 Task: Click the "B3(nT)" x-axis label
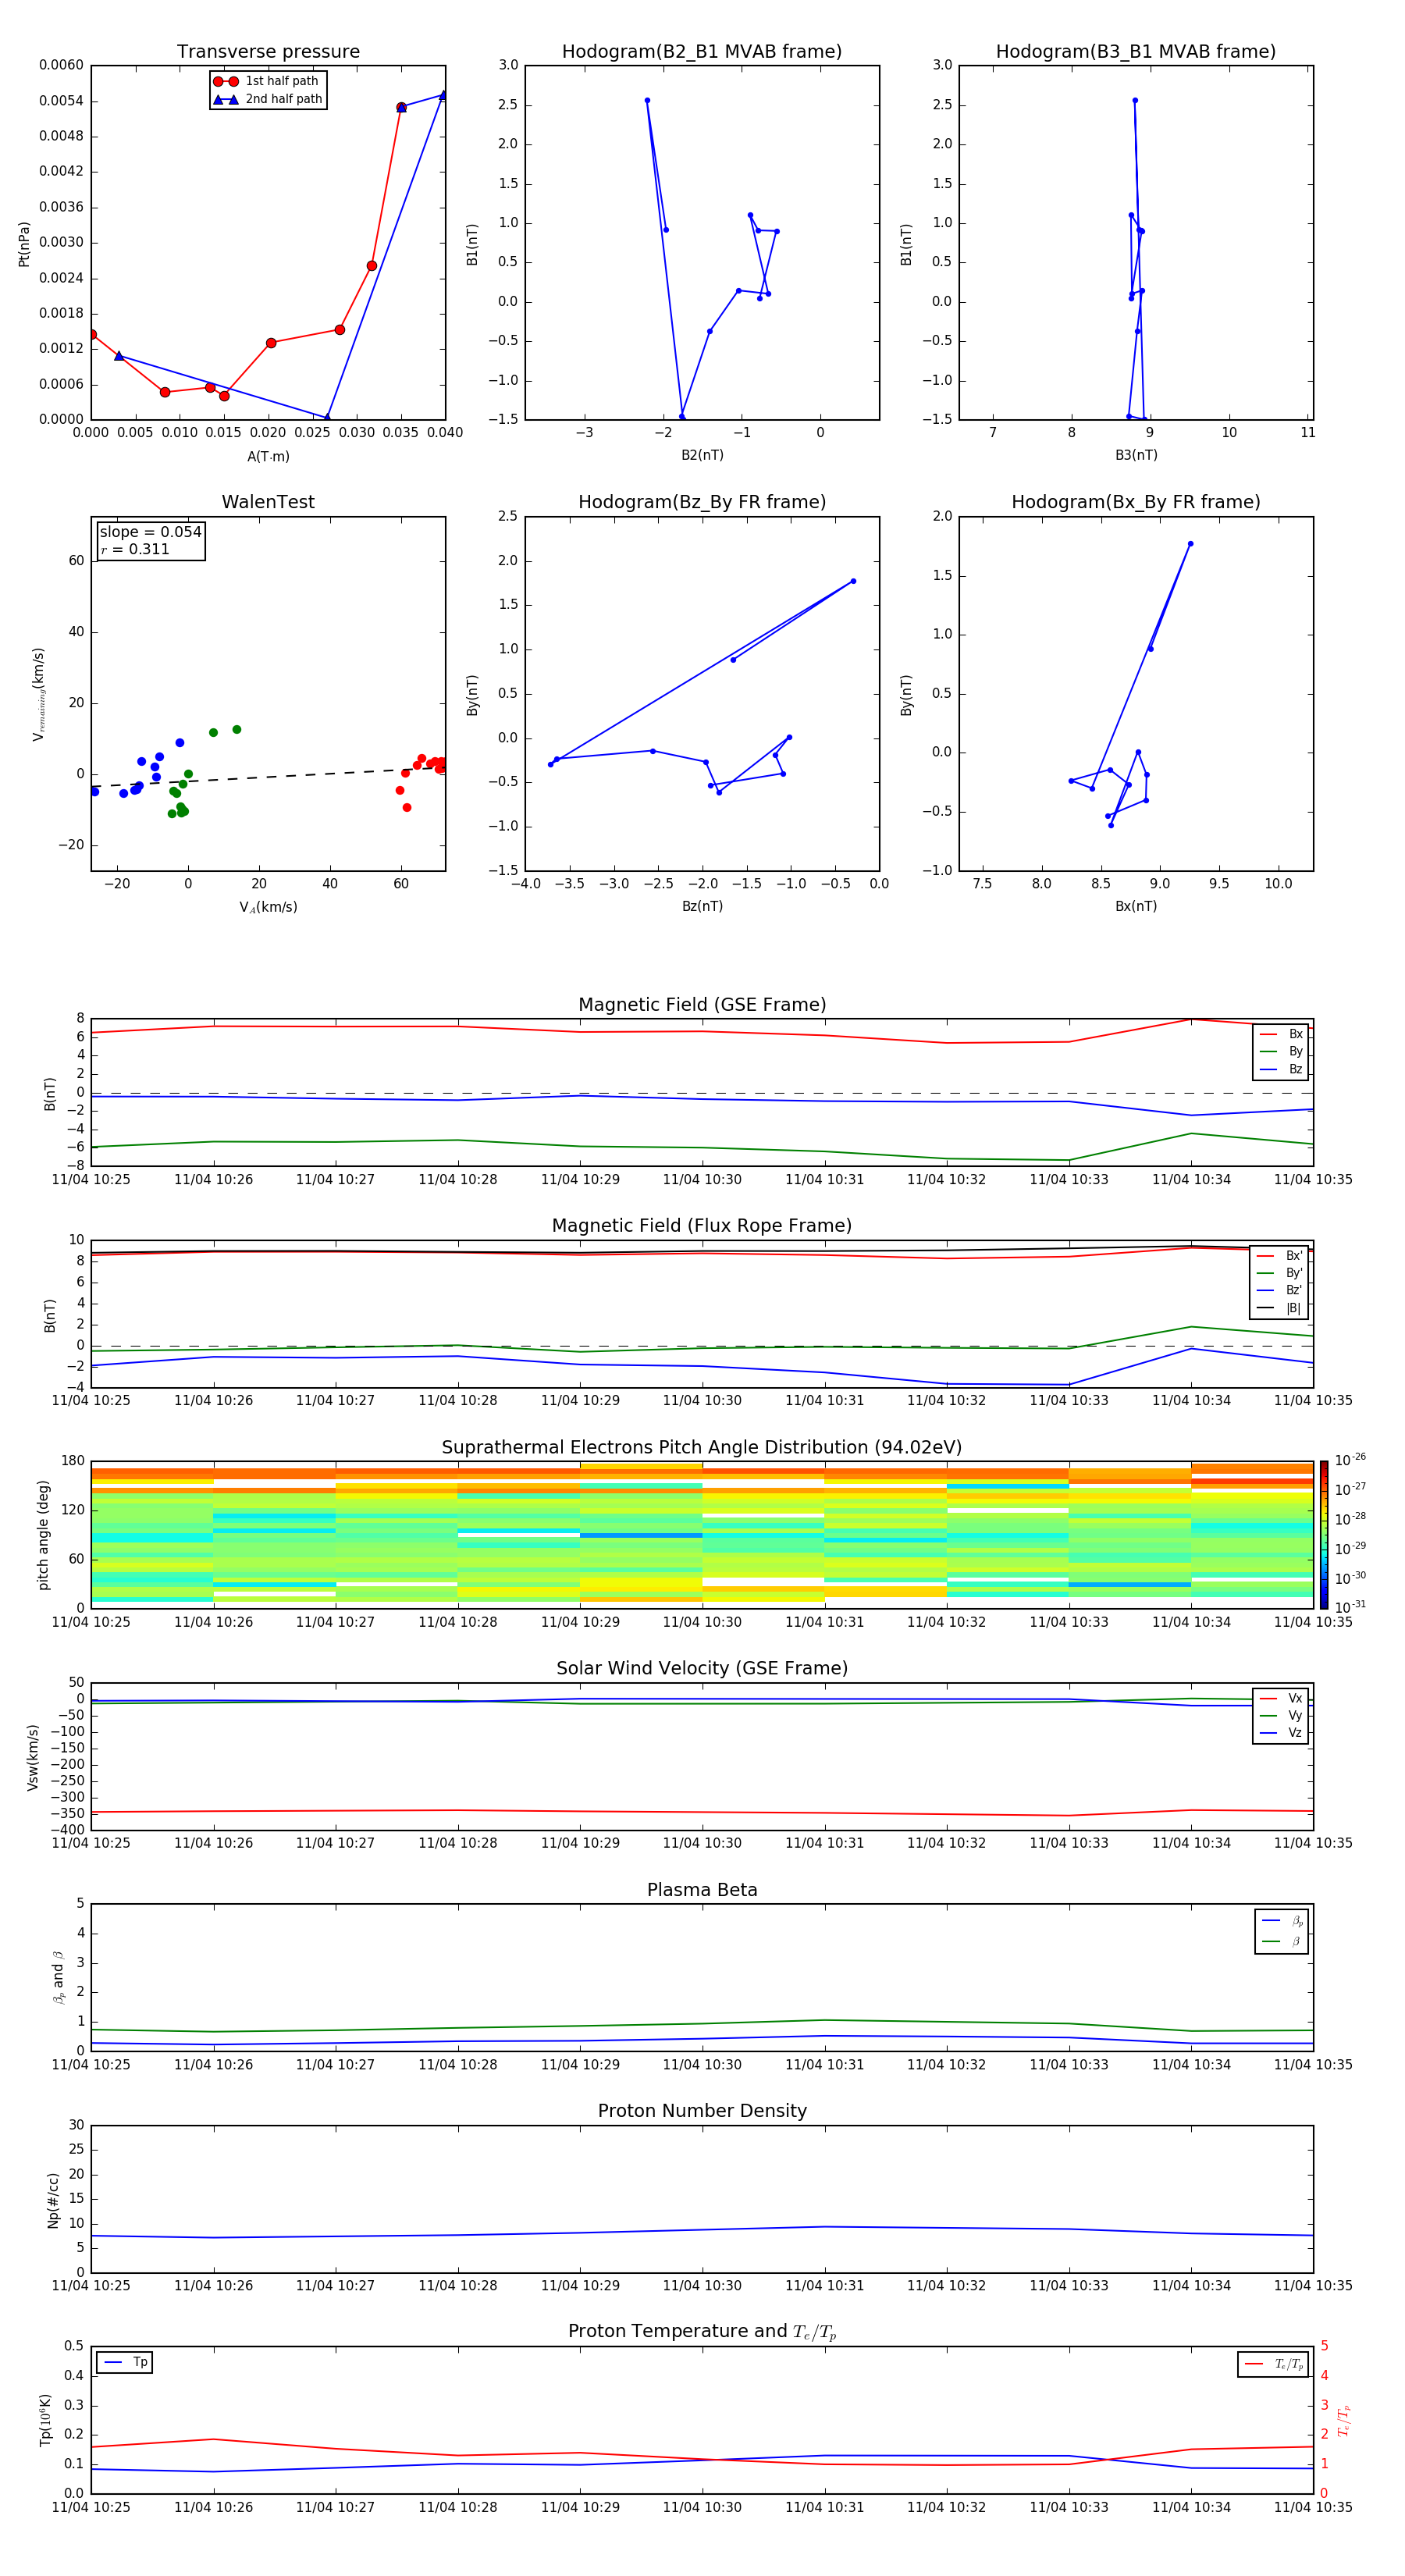coord(1136,455)
